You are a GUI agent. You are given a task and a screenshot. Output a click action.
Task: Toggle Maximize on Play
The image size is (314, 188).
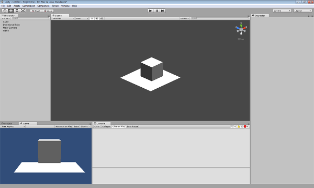tap(64, 127)
